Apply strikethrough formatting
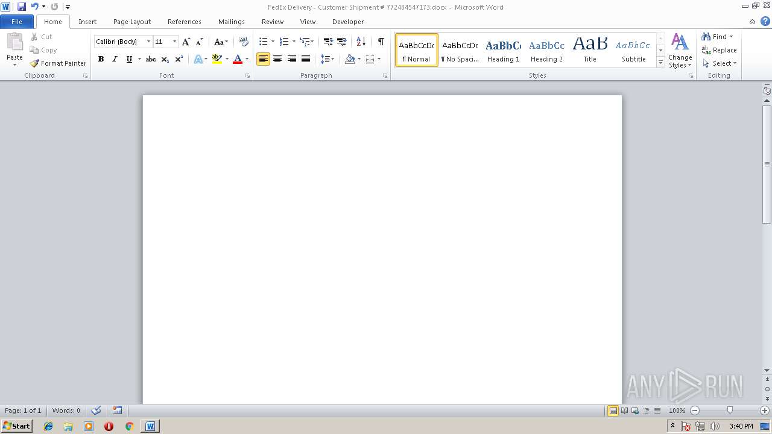This screenshot has width=772, height=434. tap(151, 59)
